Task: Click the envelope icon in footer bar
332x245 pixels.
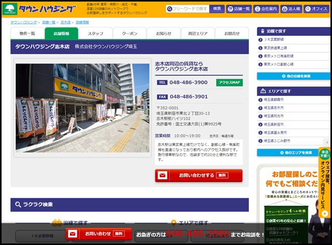Action: point(73,234)
